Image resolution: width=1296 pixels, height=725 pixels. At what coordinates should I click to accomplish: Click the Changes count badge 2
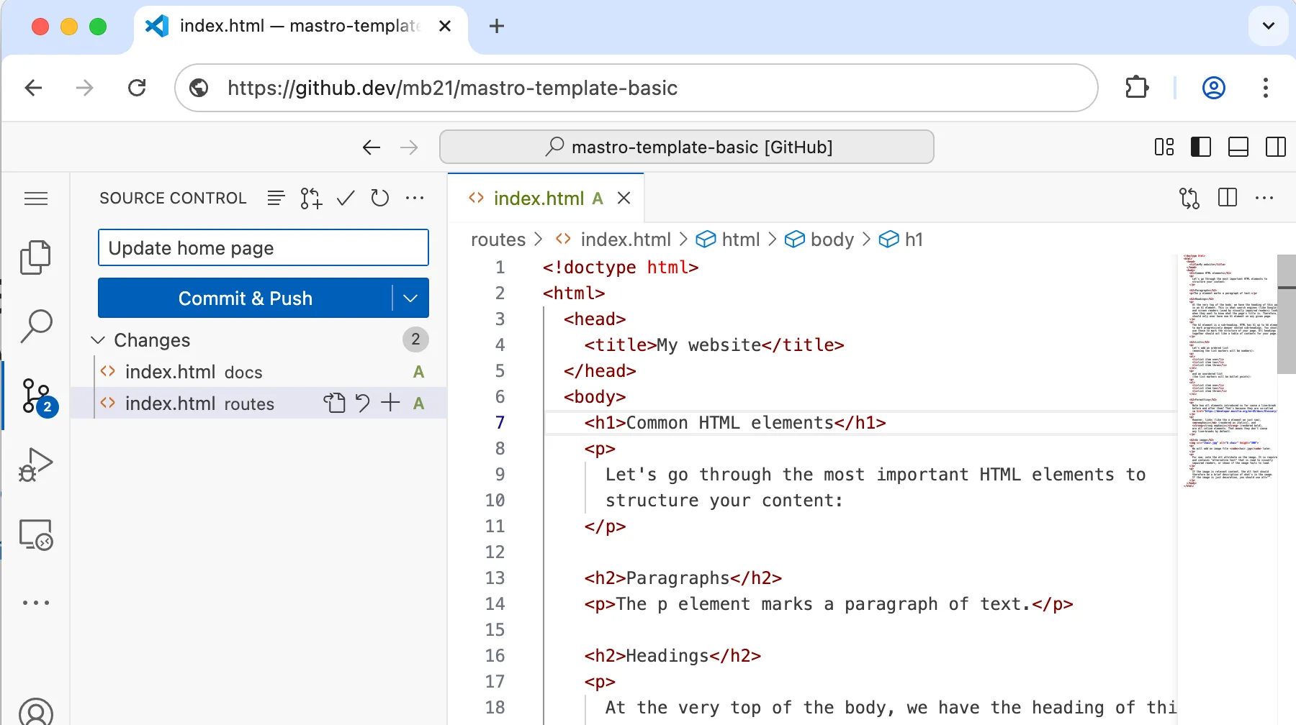[415, 339]
